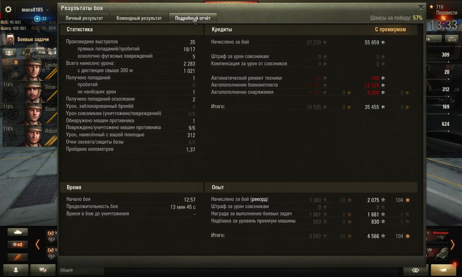The width and height of the screenshot is (462, 277).
Task: Click the tank filter button
Action: [18, 232]
